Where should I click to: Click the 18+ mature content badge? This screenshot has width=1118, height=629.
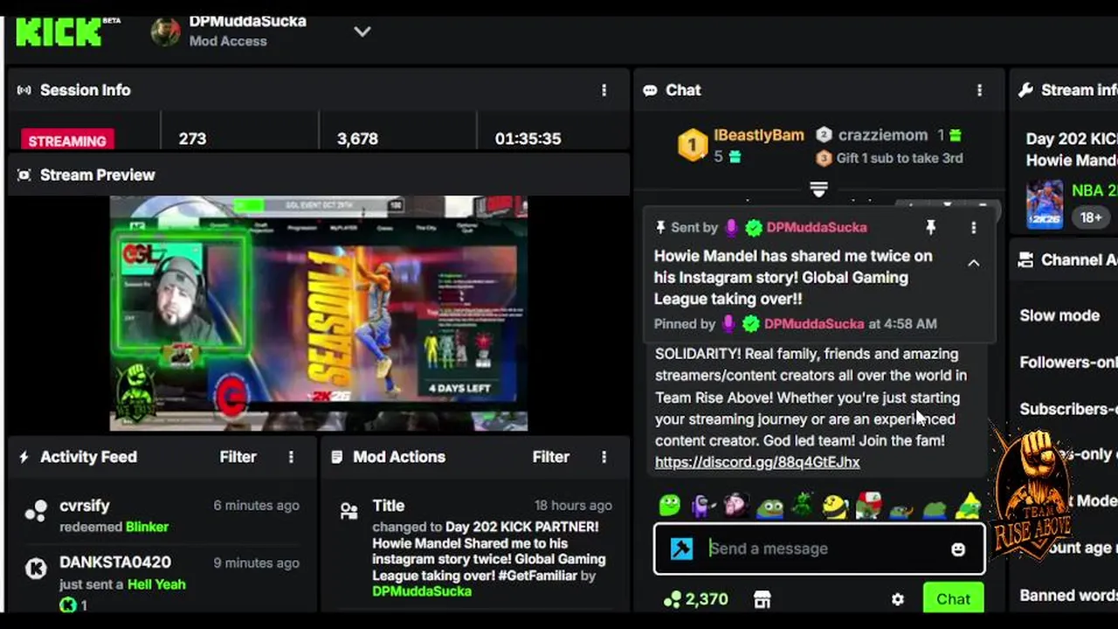click(x=1091, y=217)
